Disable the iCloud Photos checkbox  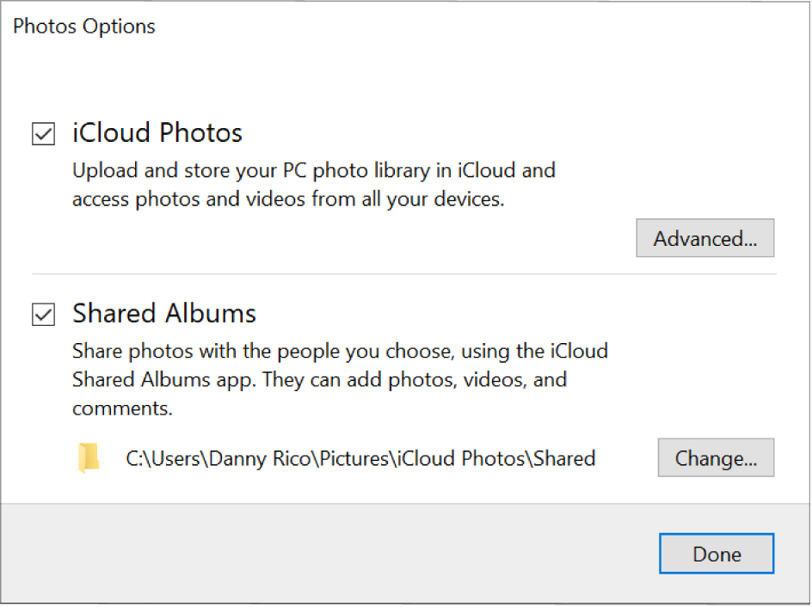(42, 133)
